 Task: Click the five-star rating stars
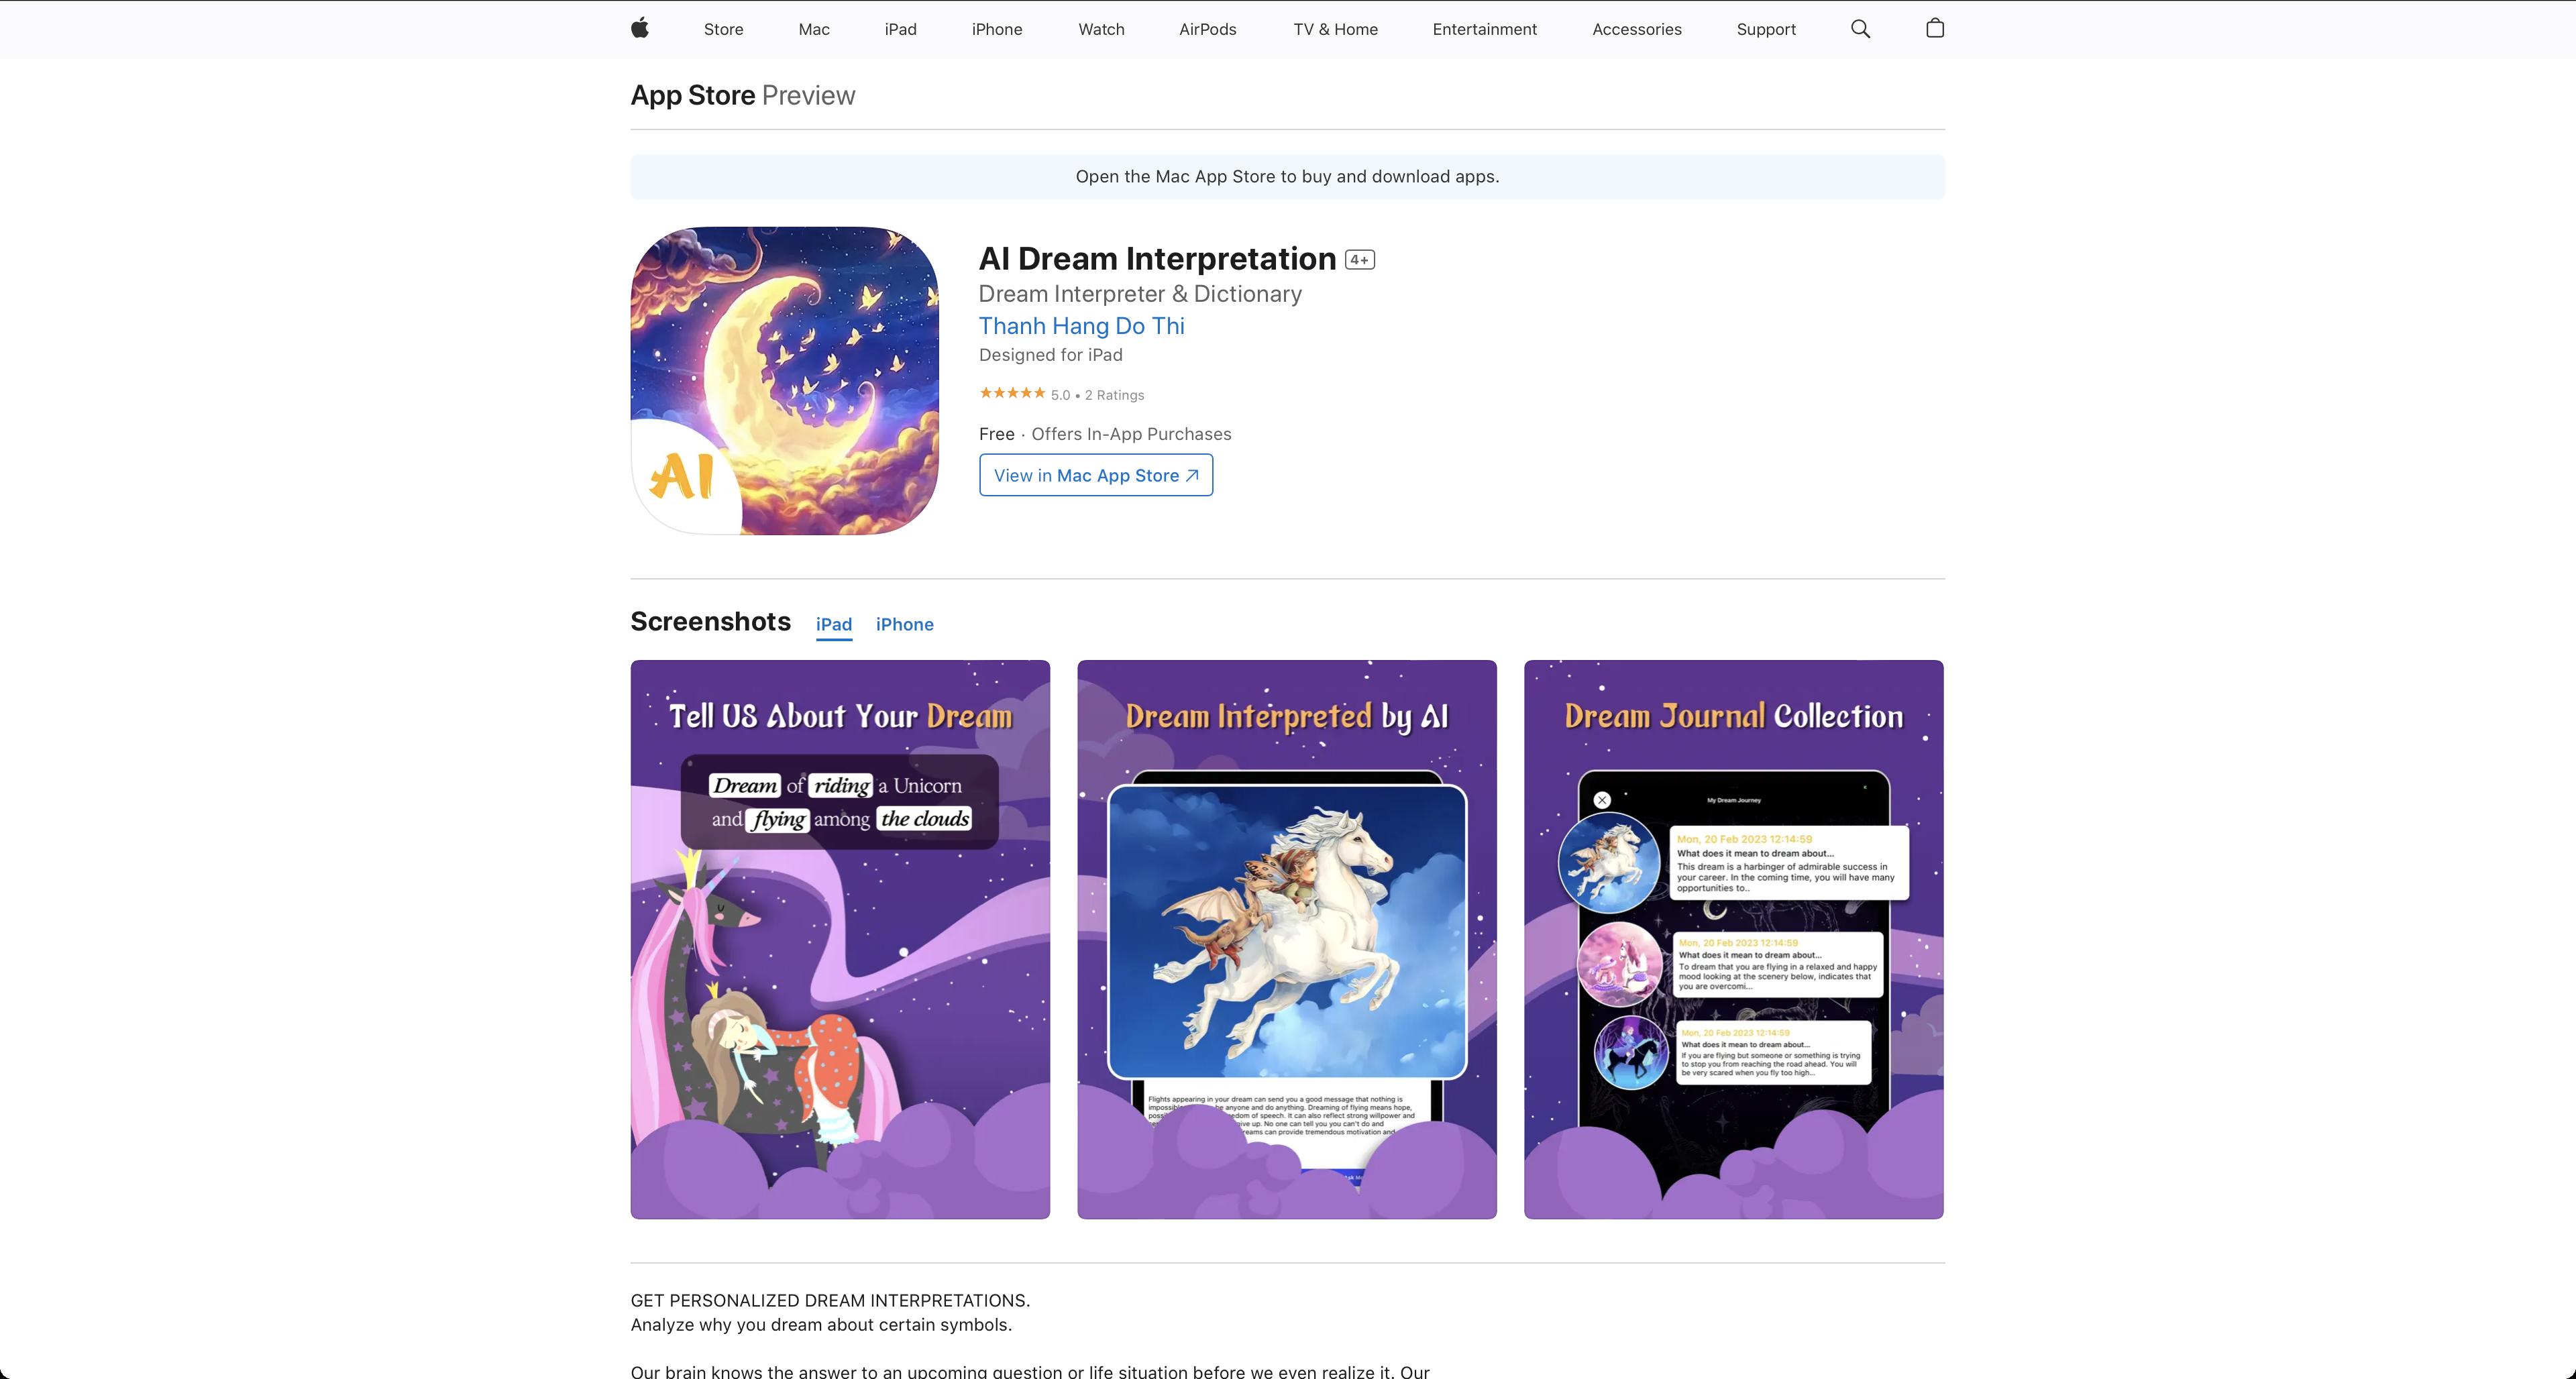tap(1012, 393)
